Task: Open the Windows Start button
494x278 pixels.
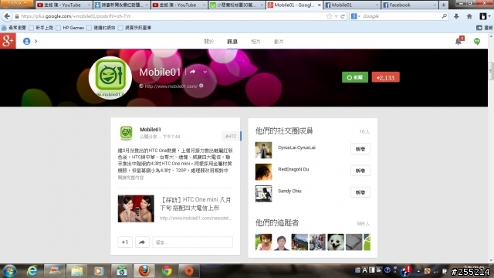Action: tap(8, 271)
